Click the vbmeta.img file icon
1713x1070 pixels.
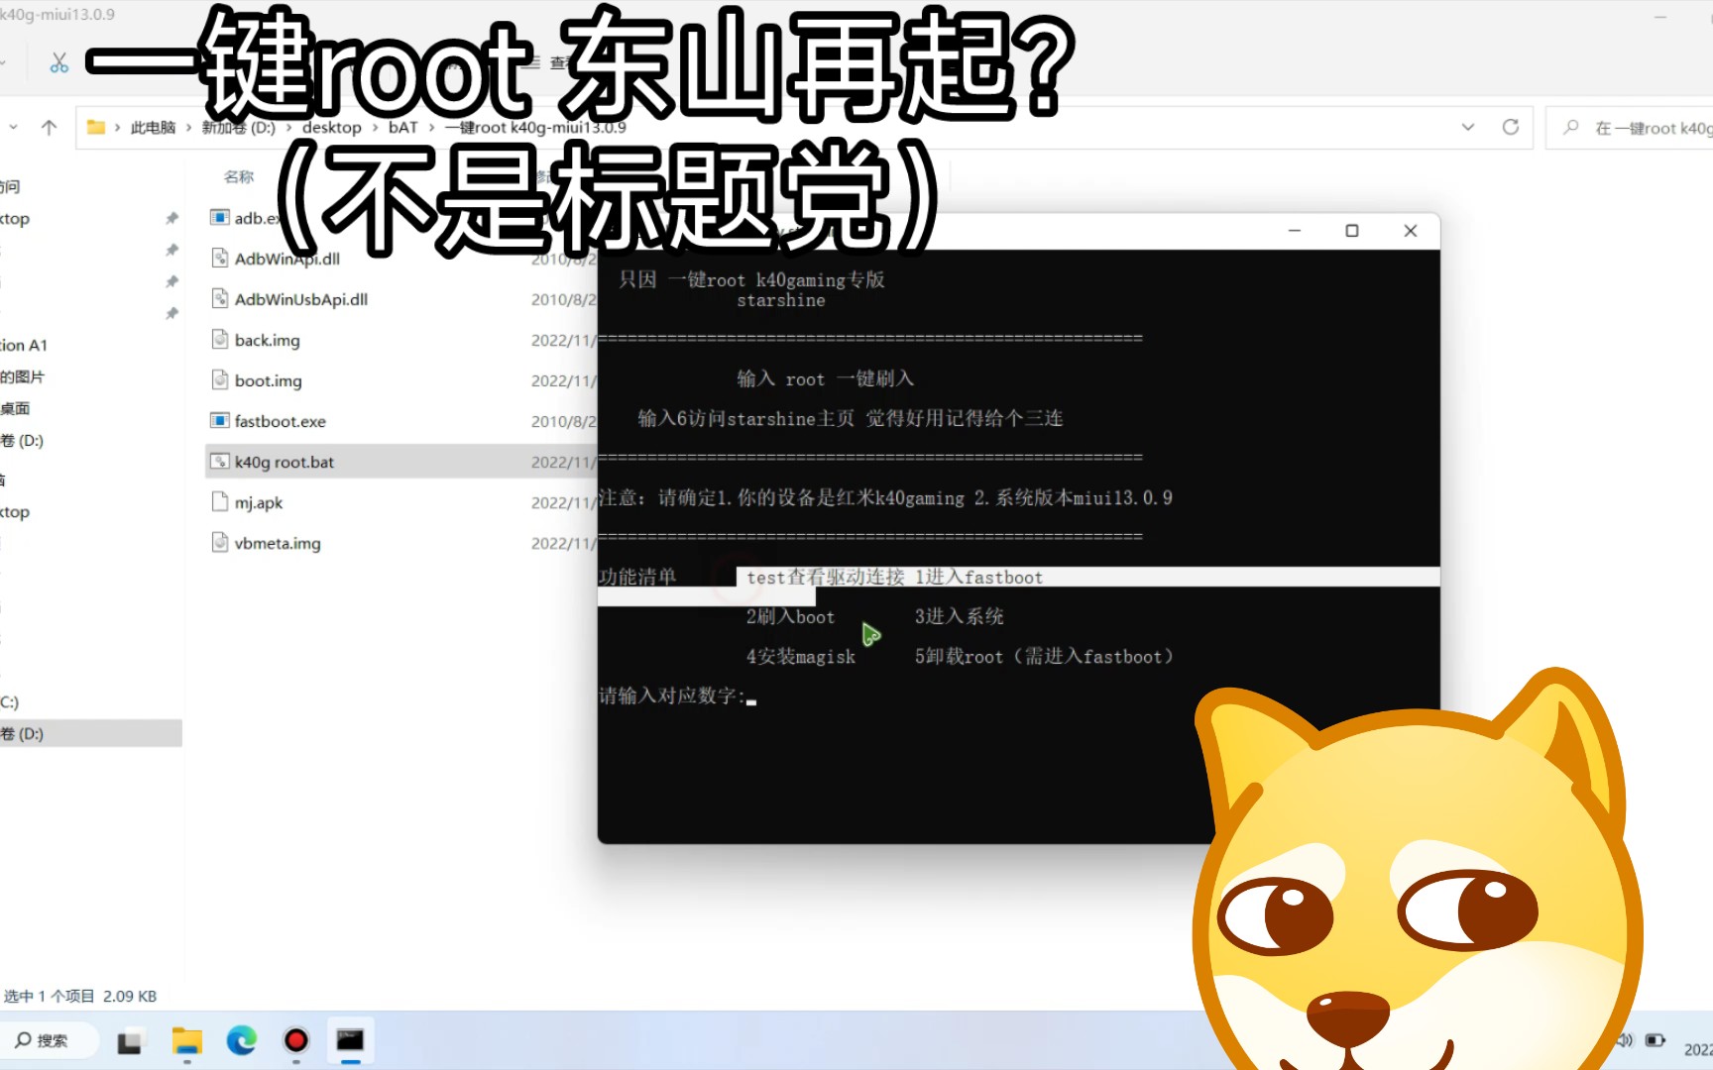click(x=220, y=542)
